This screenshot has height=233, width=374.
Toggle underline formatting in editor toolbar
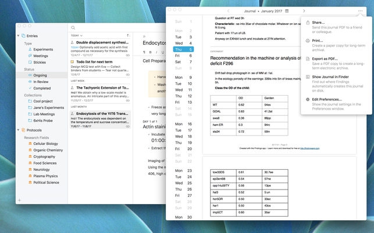pos(163,52)
